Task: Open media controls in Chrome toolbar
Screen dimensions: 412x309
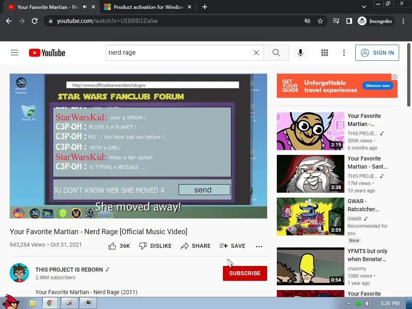Action: 336,21
